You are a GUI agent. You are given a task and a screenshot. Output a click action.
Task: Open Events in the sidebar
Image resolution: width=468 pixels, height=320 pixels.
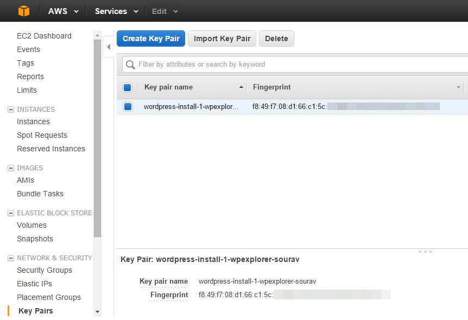point(28,49)
